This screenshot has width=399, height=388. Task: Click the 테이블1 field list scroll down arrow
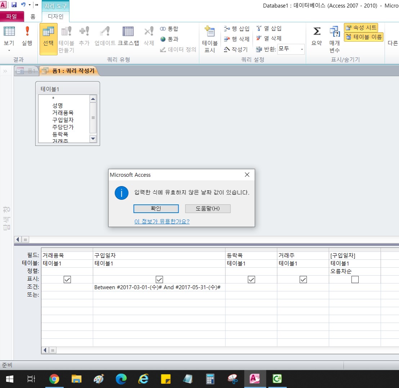pos(93,138)
